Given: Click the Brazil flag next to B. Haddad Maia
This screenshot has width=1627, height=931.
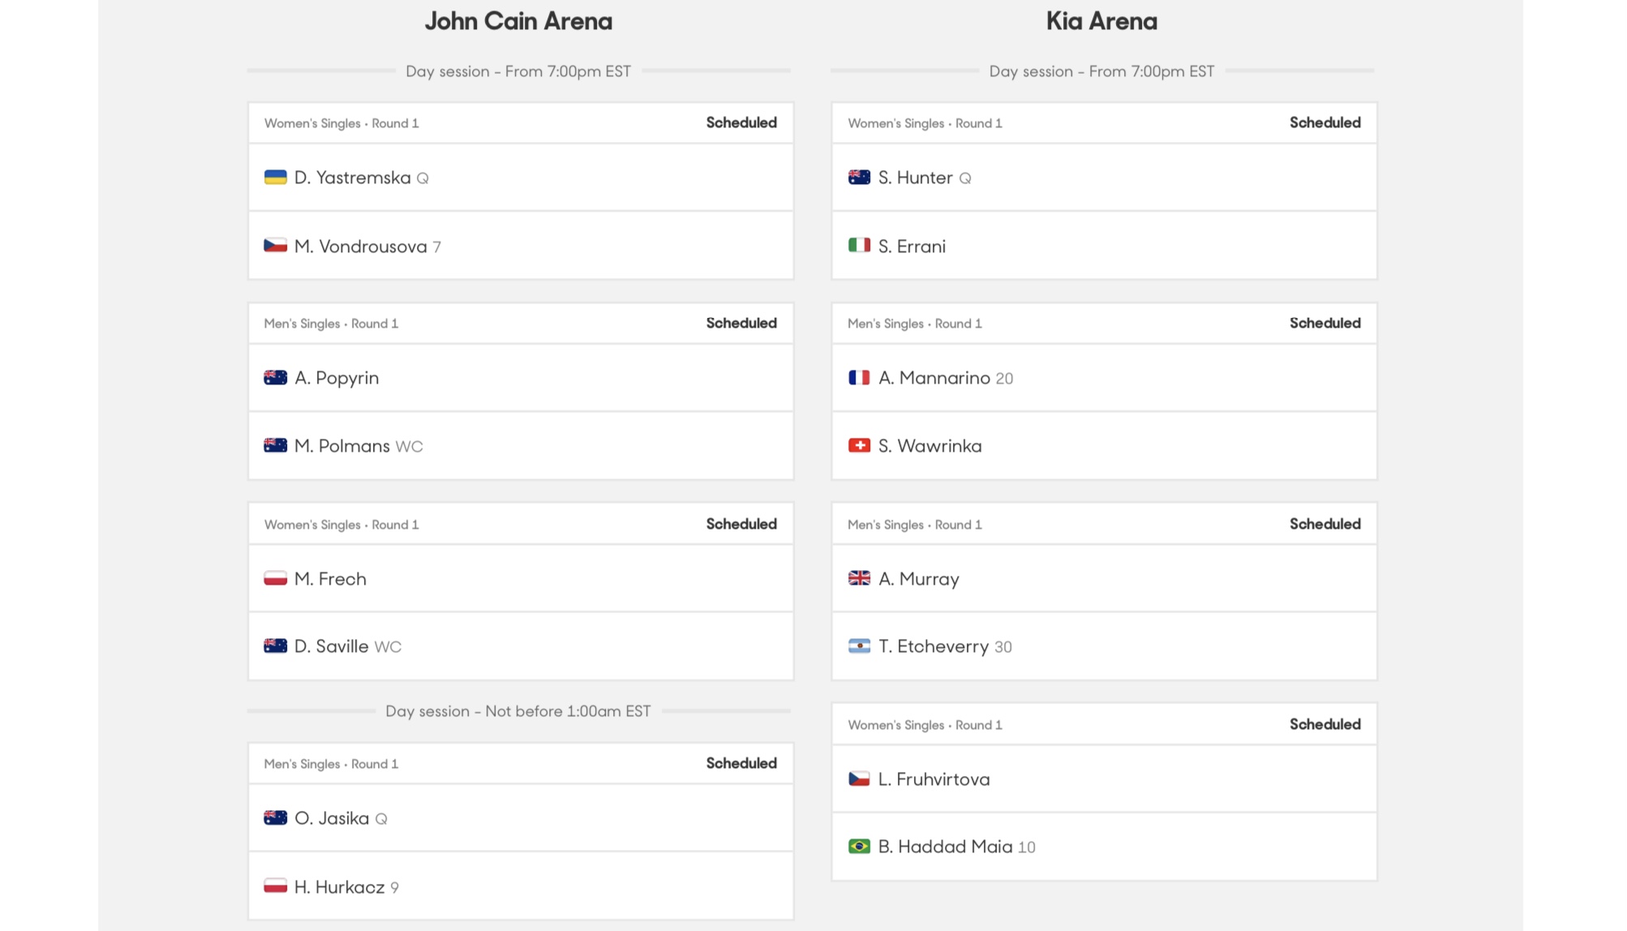Looking at the screenshot, I should 859,847.
